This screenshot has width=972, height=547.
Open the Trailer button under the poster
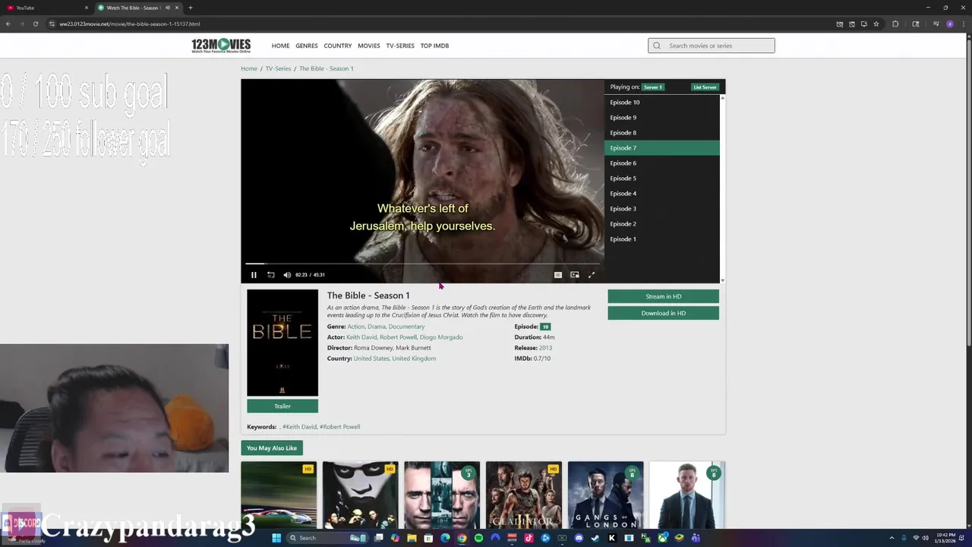(x=282, y=406)
